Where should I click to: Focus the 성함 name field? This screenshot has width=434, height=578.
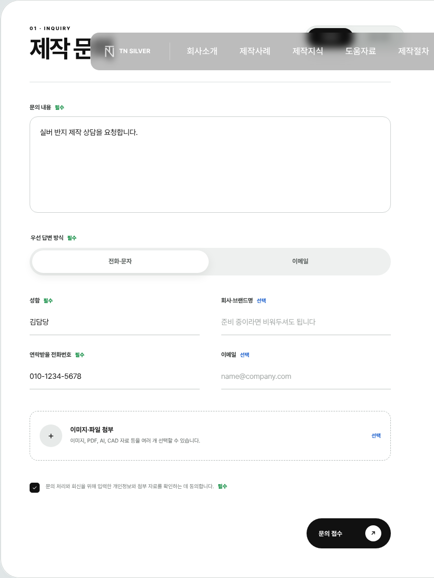click(114, 322)
